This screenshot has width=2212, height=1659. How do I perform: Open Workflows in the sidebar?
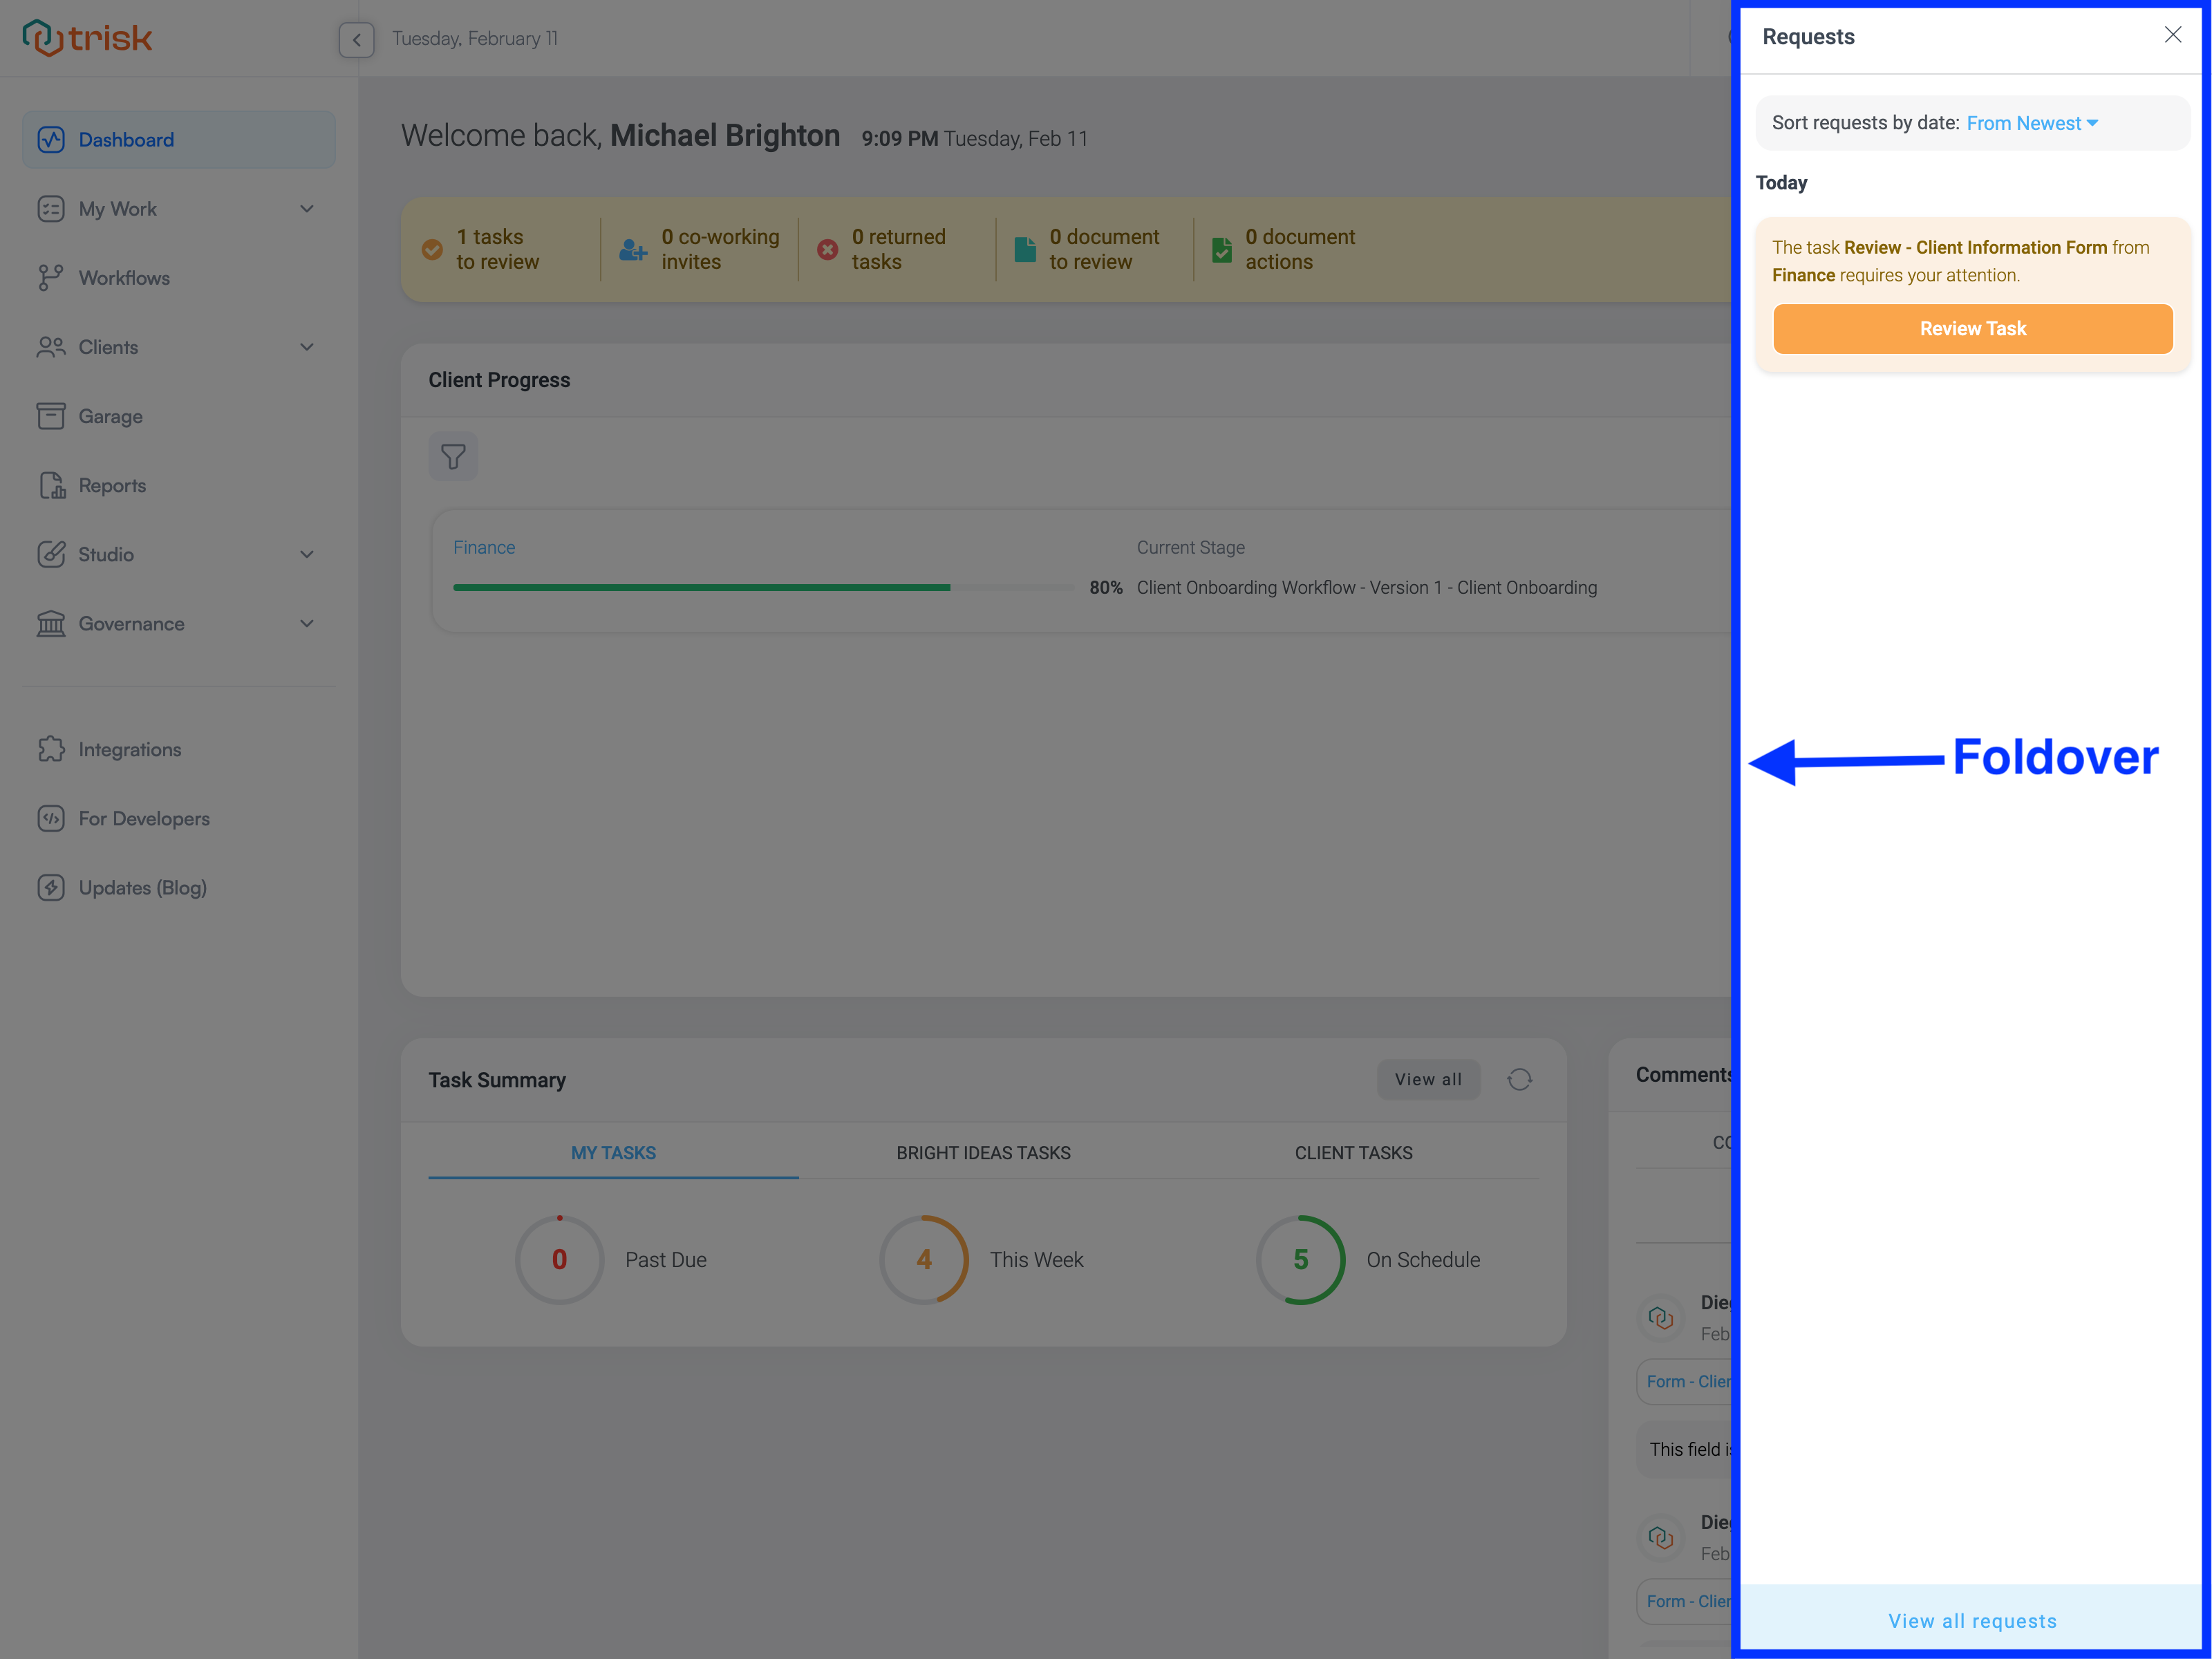[x=179, y=278]
